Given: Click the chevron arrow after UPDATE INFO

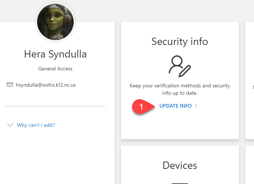Looking at the screenshot, I should tap(196, 106).
